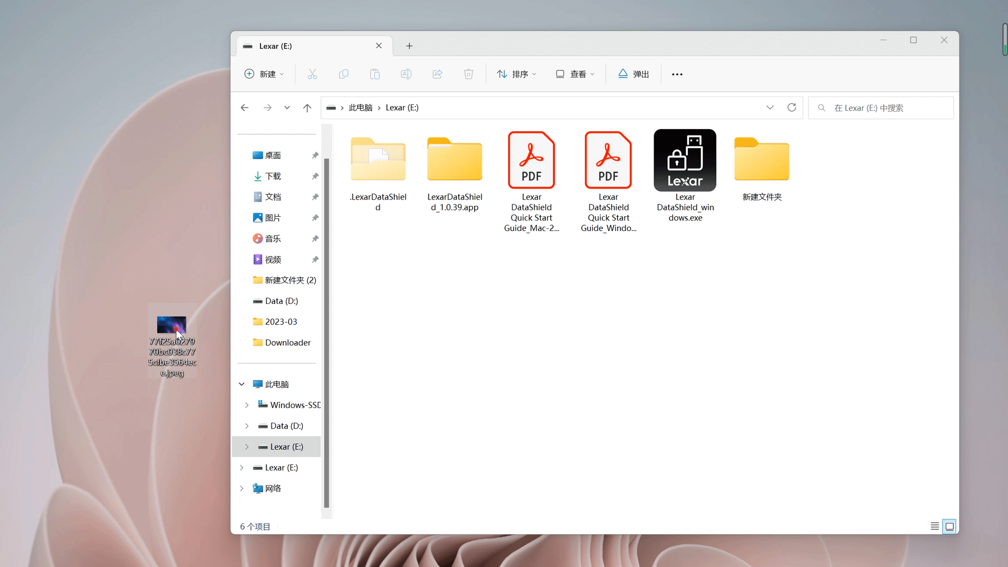Open recent locations dropdown arrow
Viewport: 1008px width, 567px height.
point(287,108)
